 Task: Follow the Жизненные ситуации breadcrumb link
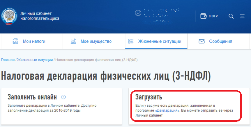pyautogui.click(x=35, y=60)
